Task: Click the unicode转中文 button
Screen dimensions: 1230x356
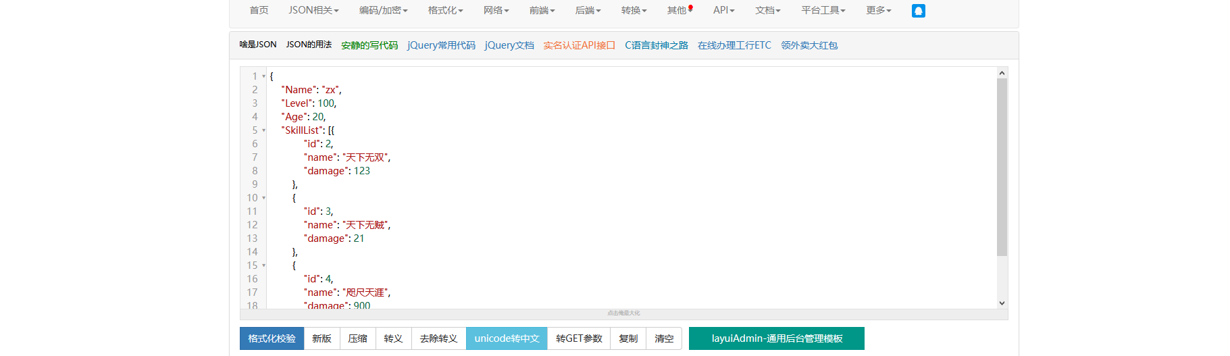Action: coord(507,338)
